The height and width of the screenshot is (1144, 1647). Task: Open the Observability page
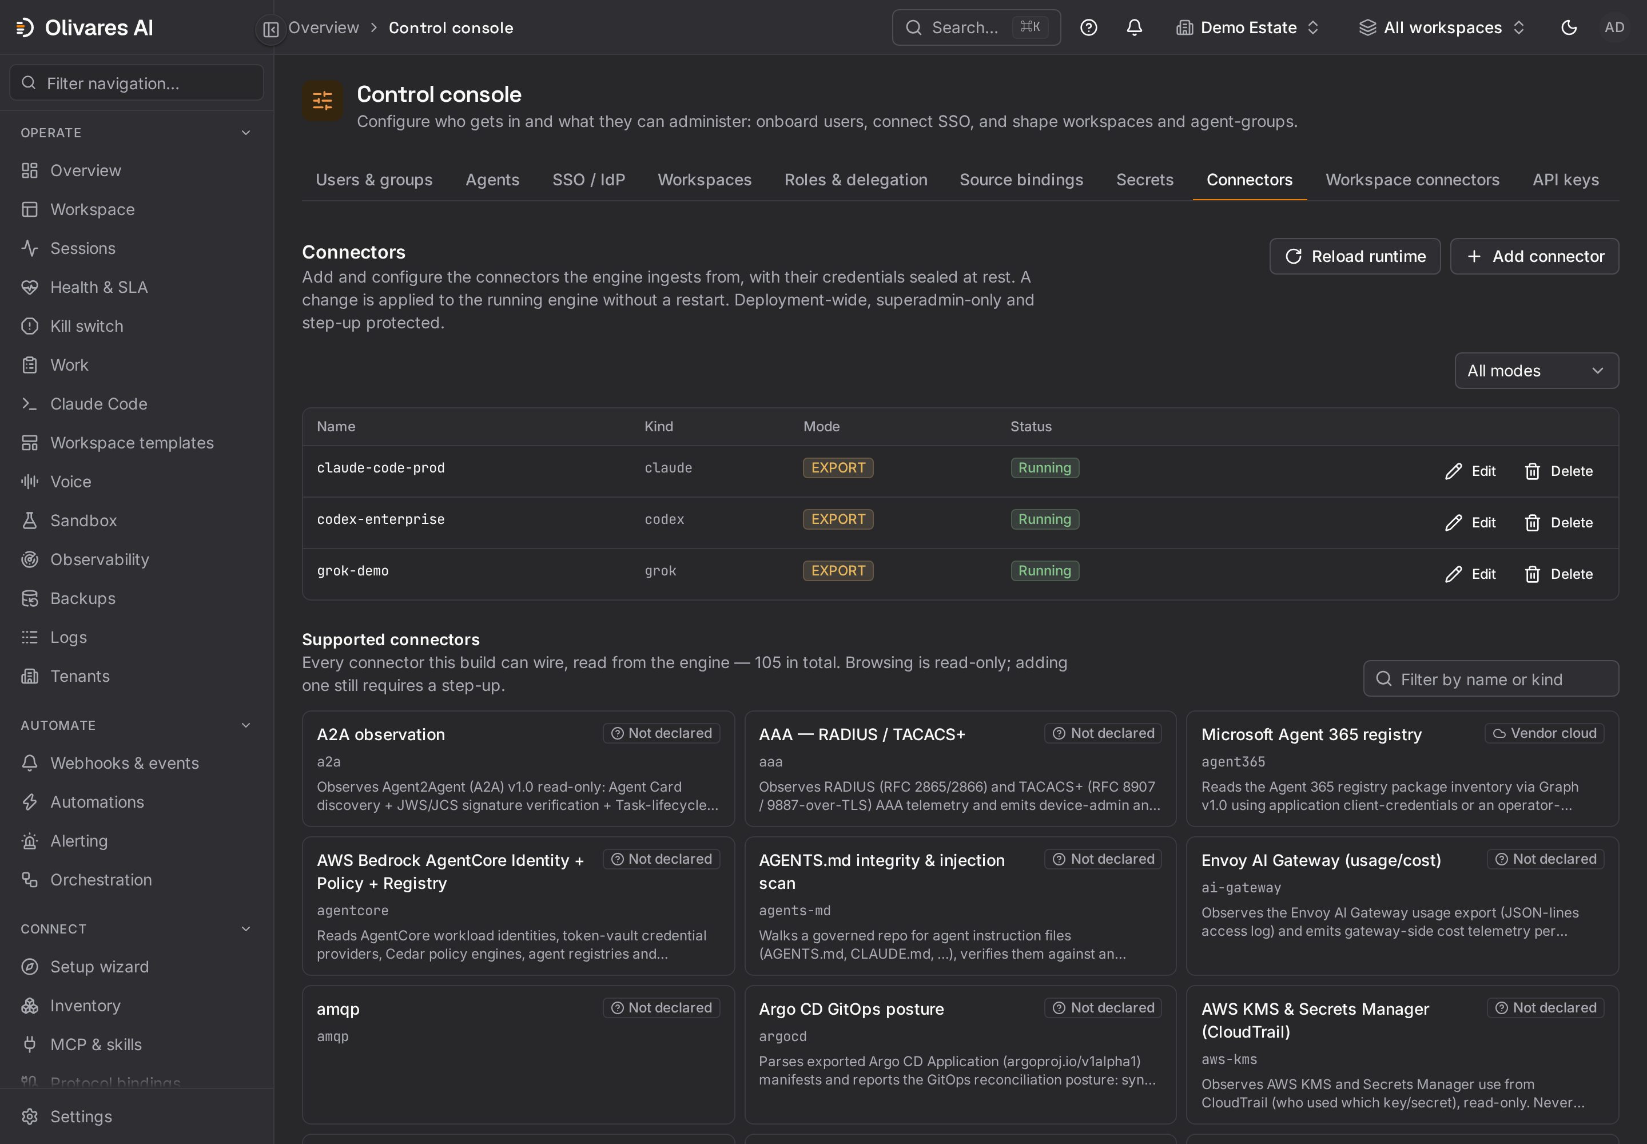coord(136,559)
